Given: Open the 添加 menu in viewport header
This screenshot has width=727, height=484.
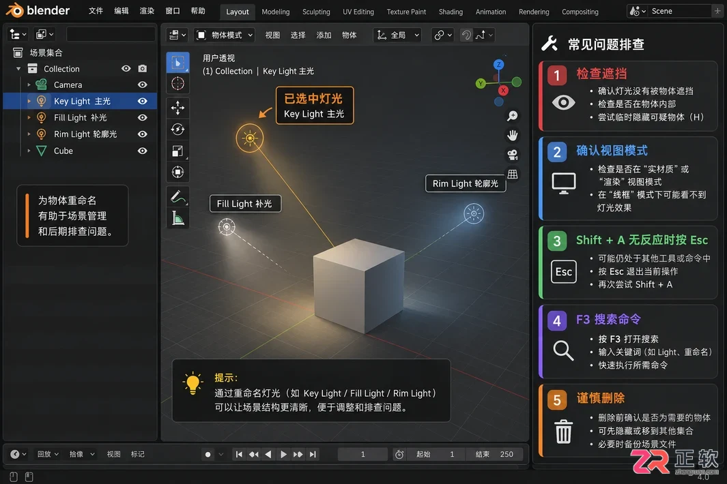Looking at the screenshot, I should 324,35.
